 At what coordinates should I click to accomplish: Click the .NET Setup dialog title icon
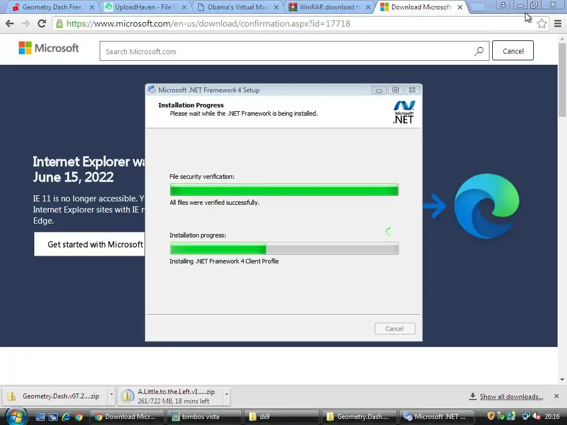coord(152,90)
